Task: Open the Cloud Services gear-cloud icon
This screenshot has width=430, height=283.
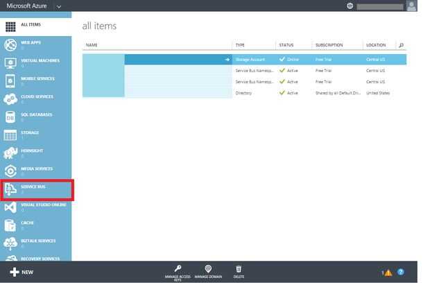Action: pos(10,99)
